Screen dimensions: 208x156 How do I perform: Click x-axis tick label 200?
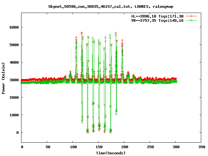click(x=125, y=147)
